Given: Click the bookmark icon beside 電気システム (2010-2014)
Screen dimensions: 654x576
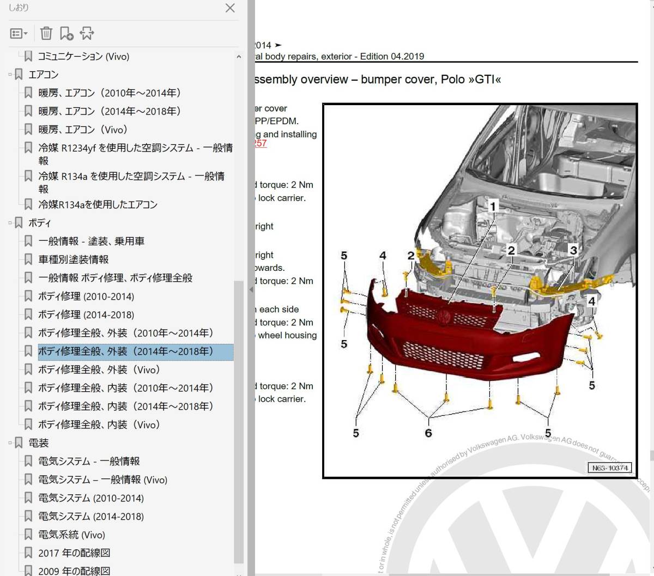Looking at the screenshot, I should (28, 498).
